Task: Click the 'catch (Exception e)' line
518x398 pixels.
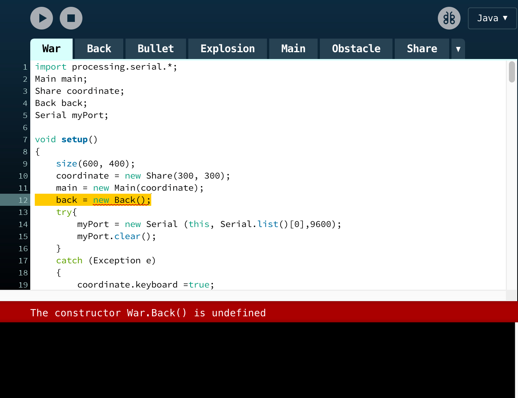Action: [106, 261]
